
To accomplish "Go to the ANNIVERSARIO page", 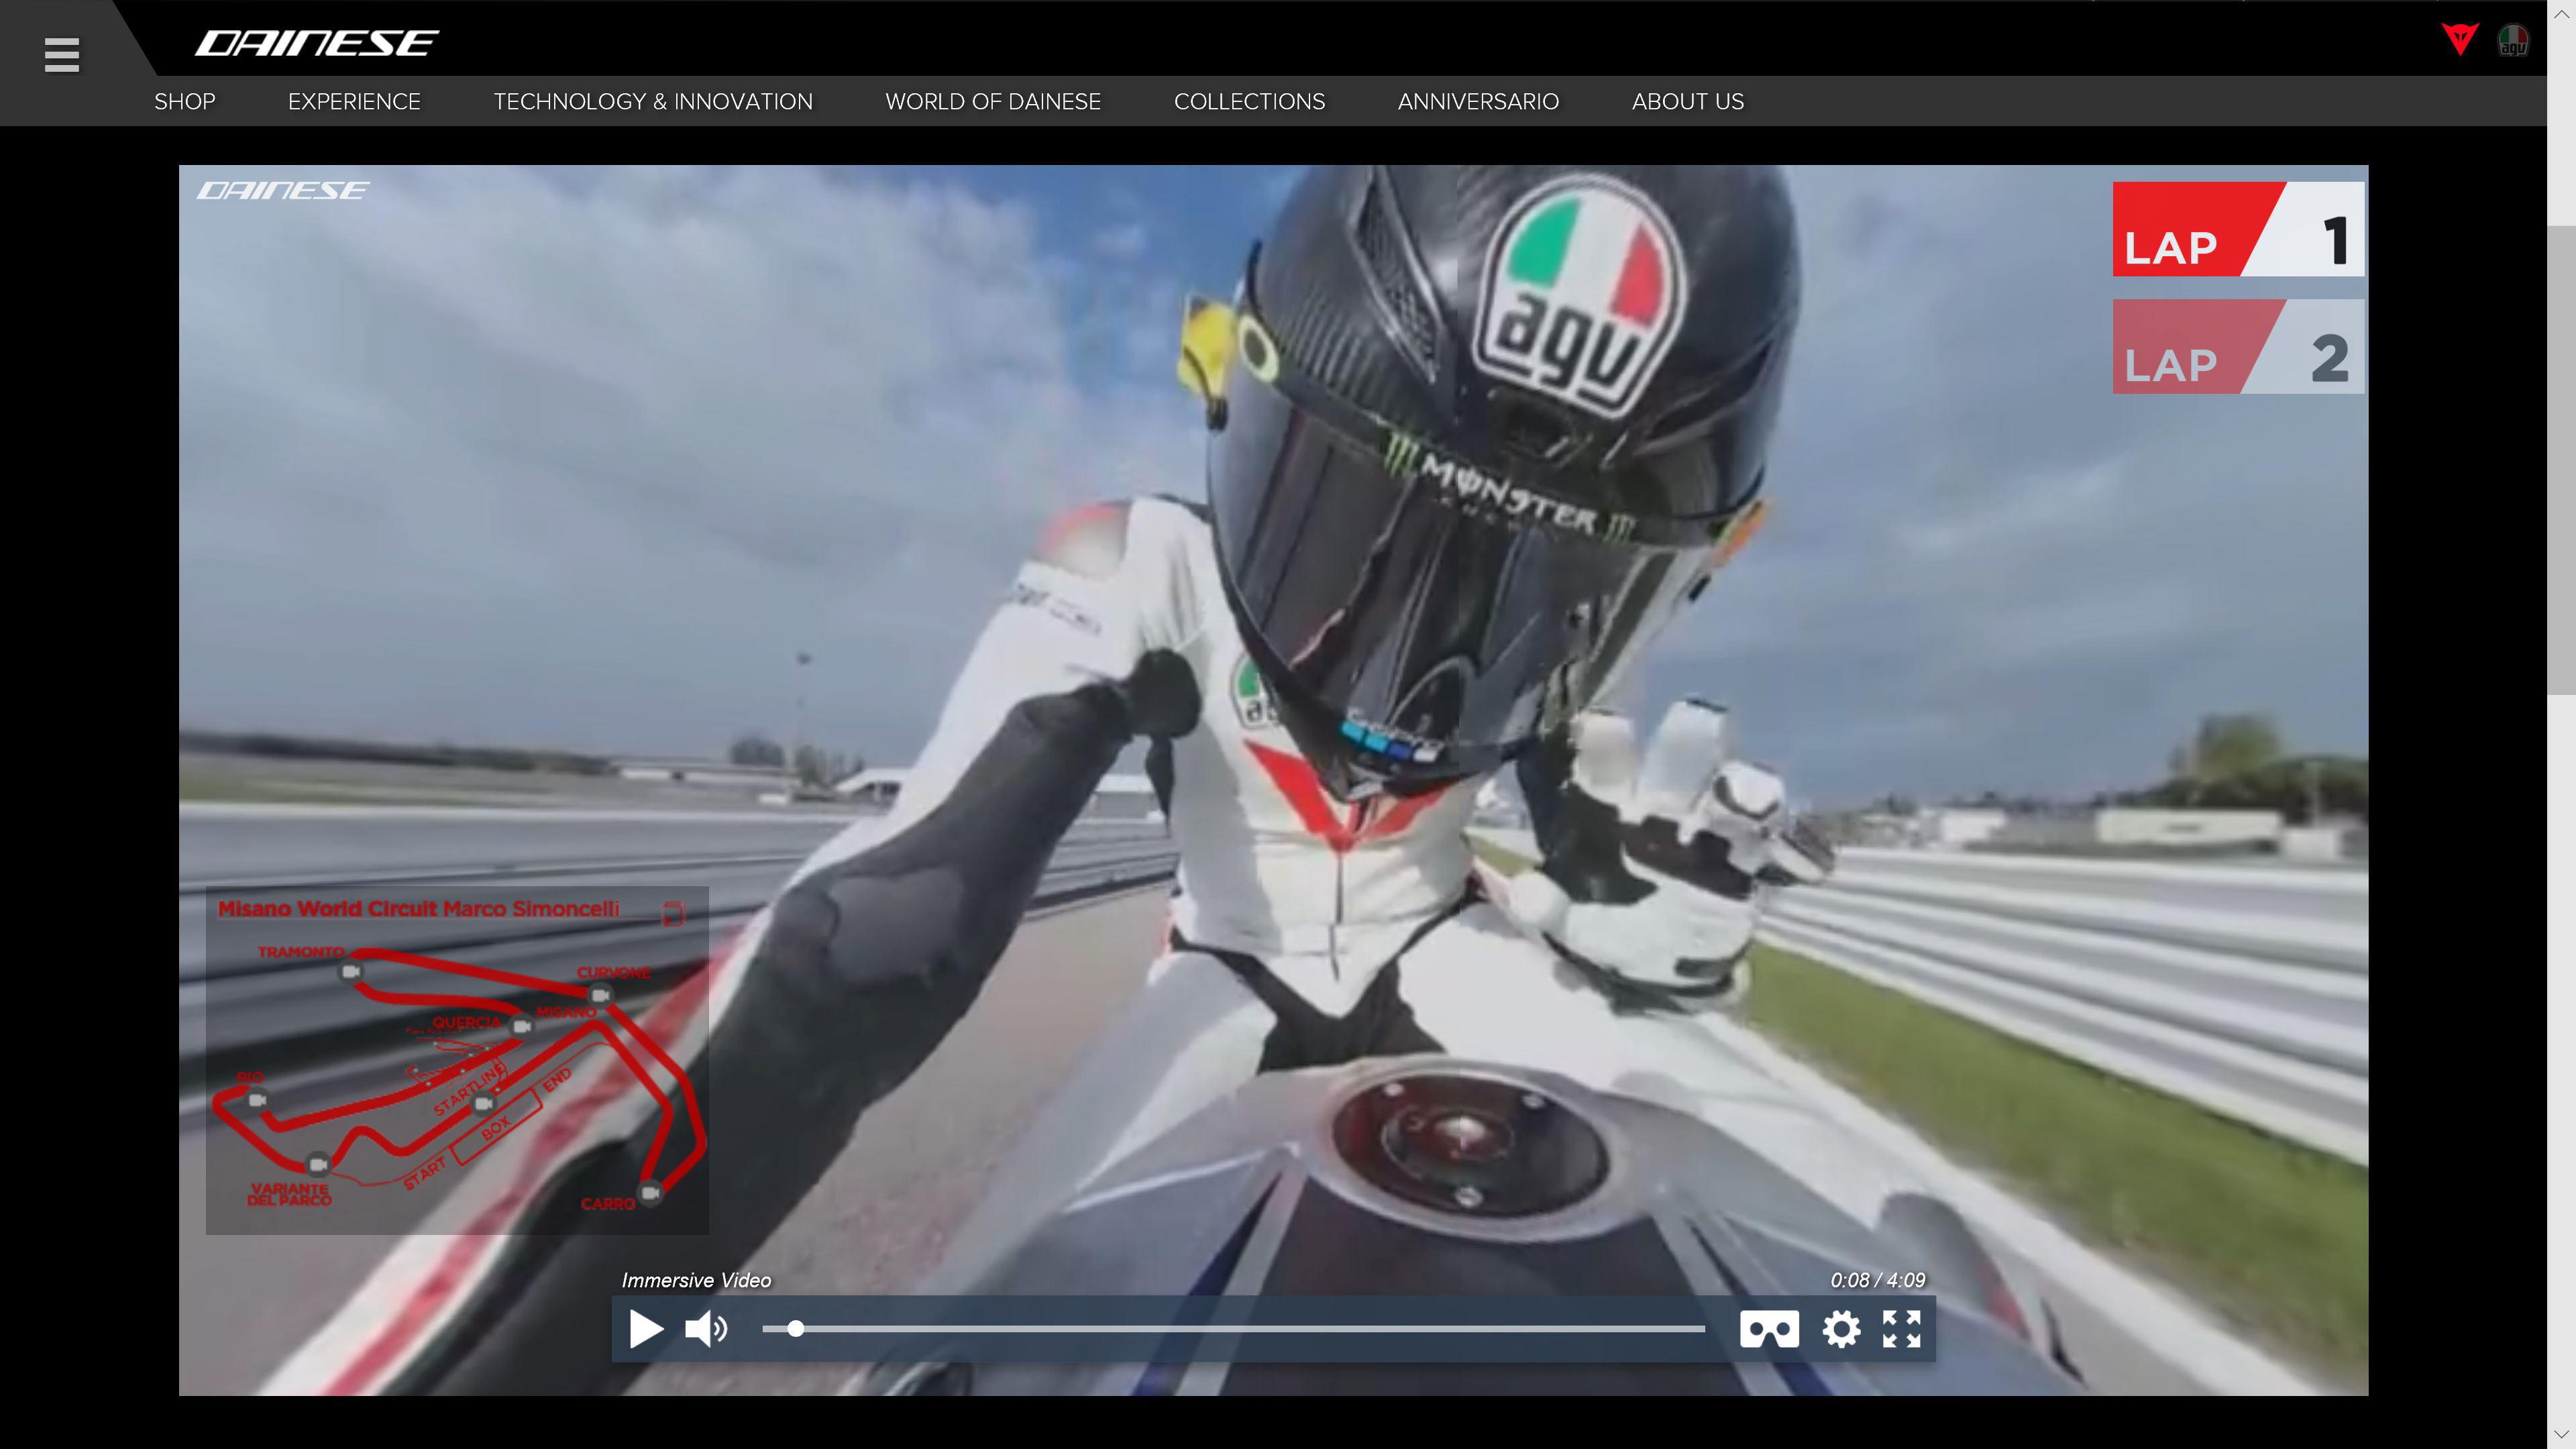I will pos(1478,101).
